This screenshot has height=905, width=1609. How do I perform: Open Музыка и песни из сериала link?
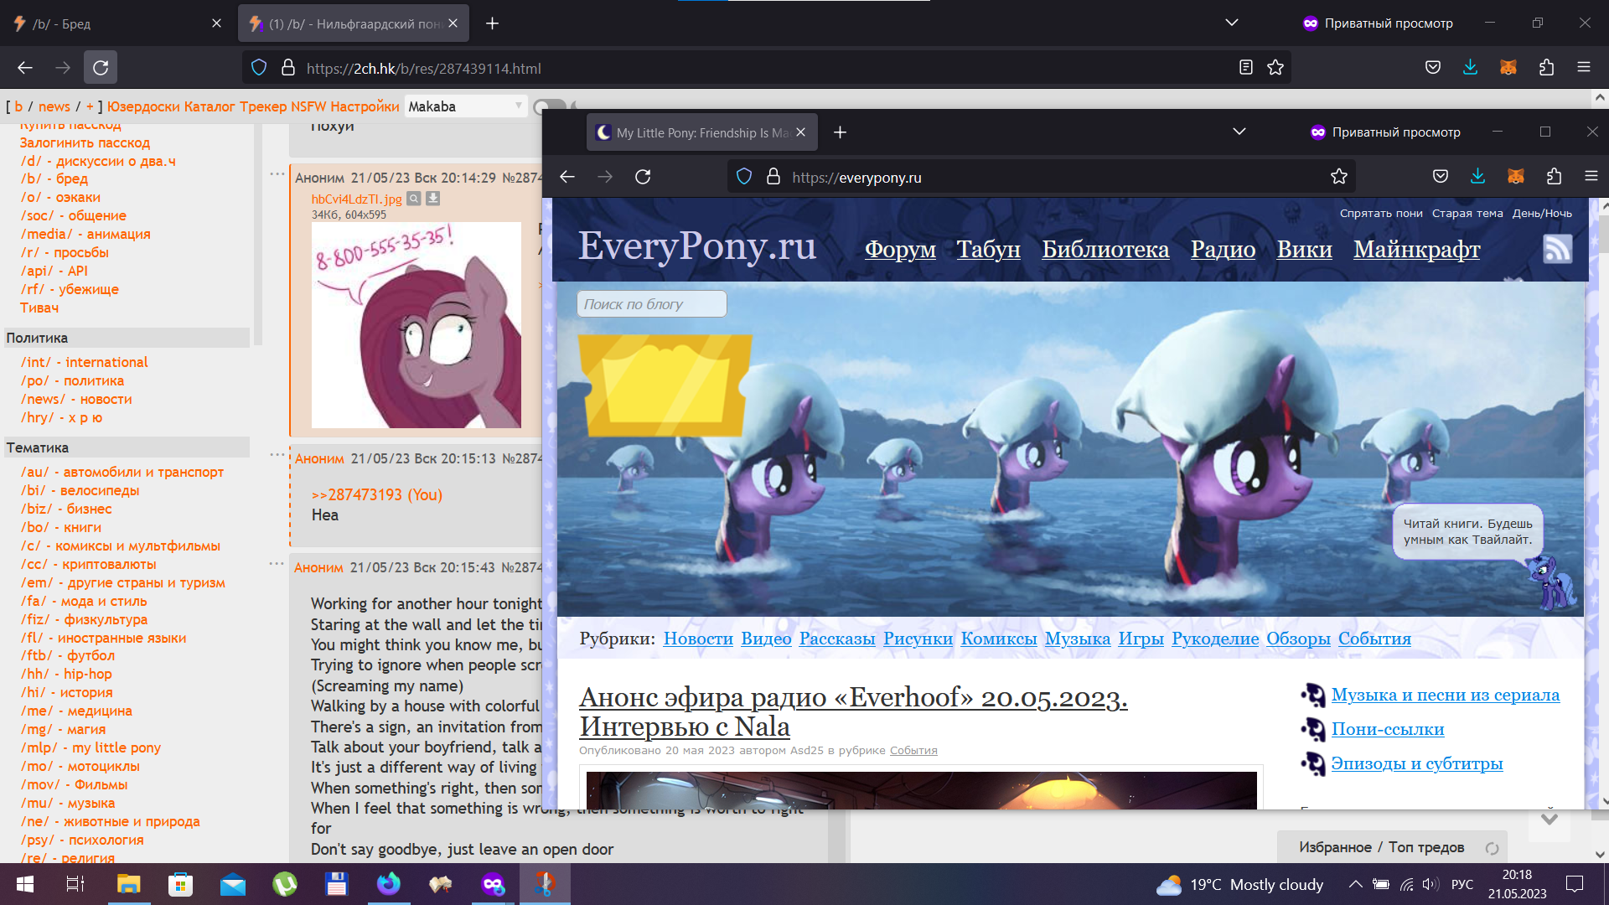[x=1445, y=695]
